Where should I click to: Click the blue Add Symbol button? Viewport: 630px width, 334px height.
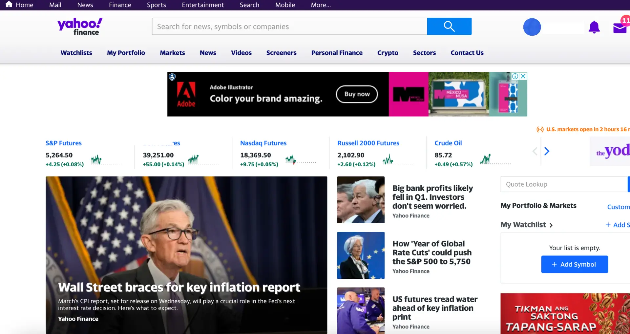click(575, 264)
